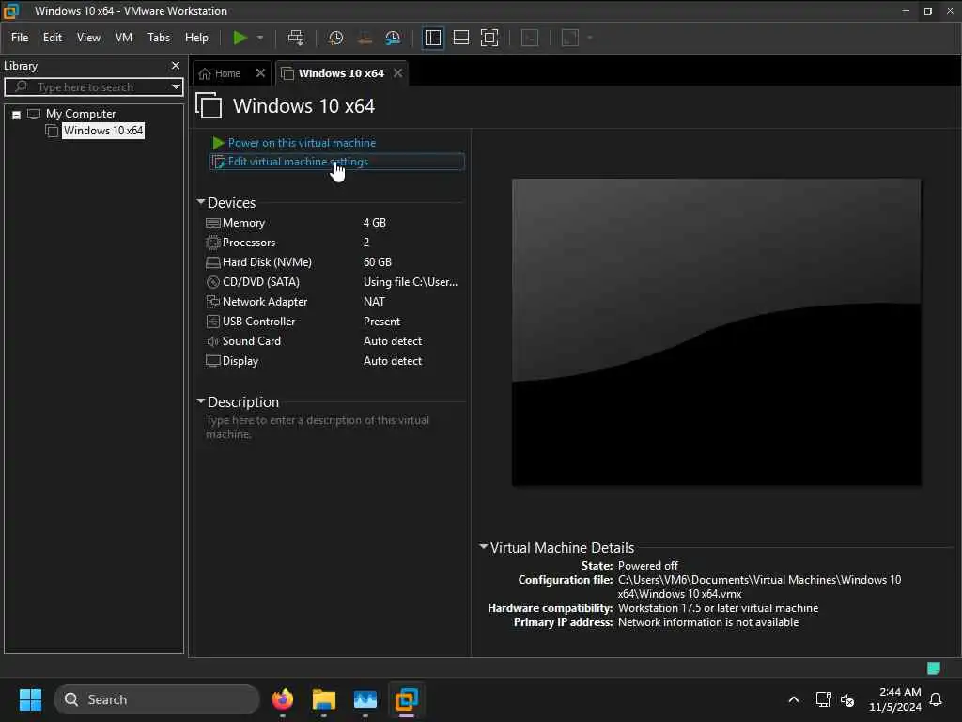Select the Windows 10 x64 tab
The width and height of the screenshot is (962, 722).
(341, 73)
